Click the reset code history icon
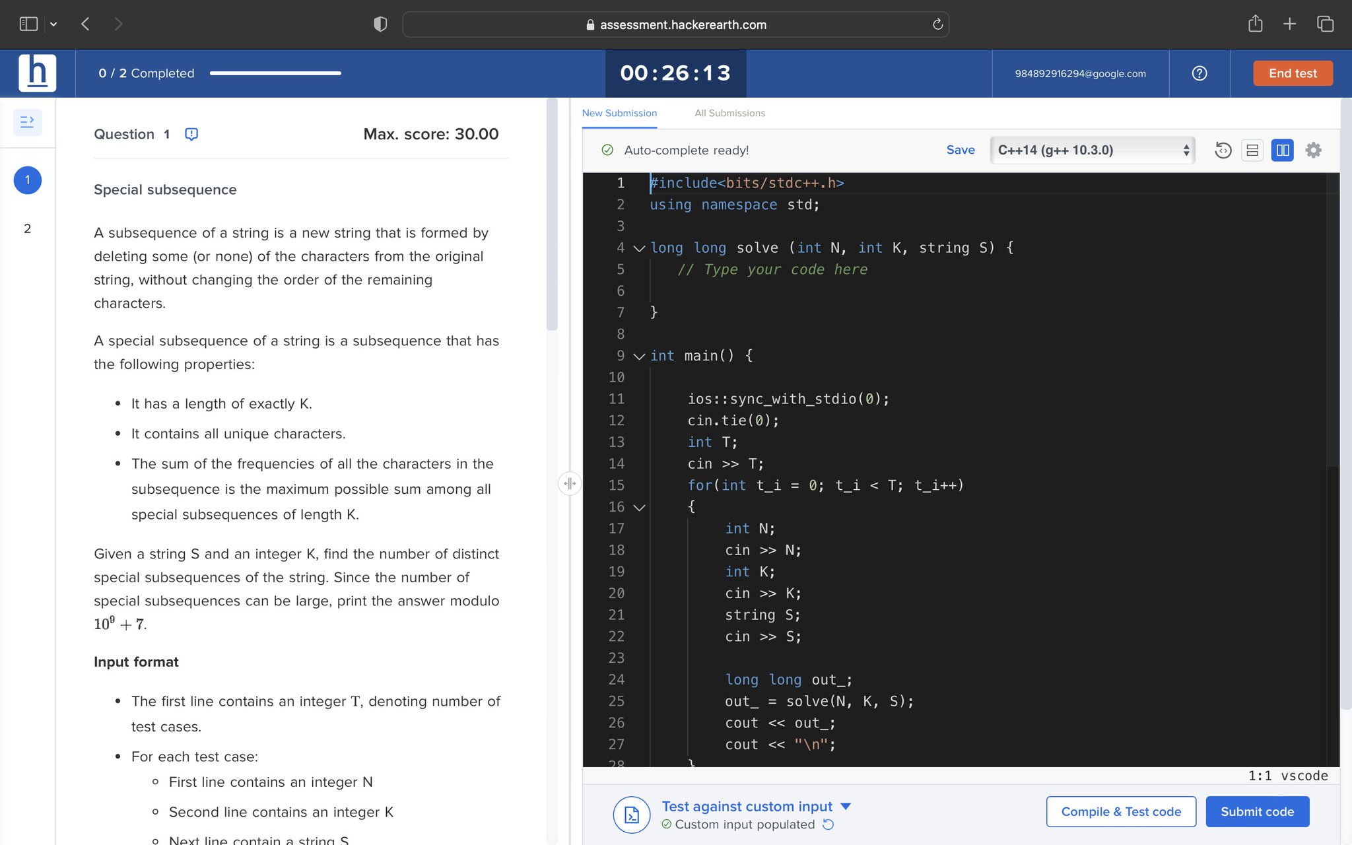The width and height of the screenshot is (1352, 845). click(x=1223, y=151)
